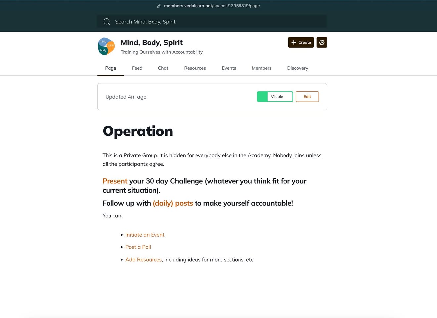Click the link icon beside the URL

pyautogui.click(x=159, y=6)
